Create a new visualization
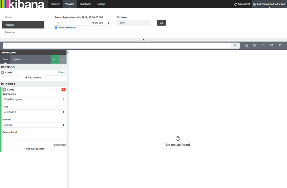This screenshot has width=287, height=188. tap(246, 45)
